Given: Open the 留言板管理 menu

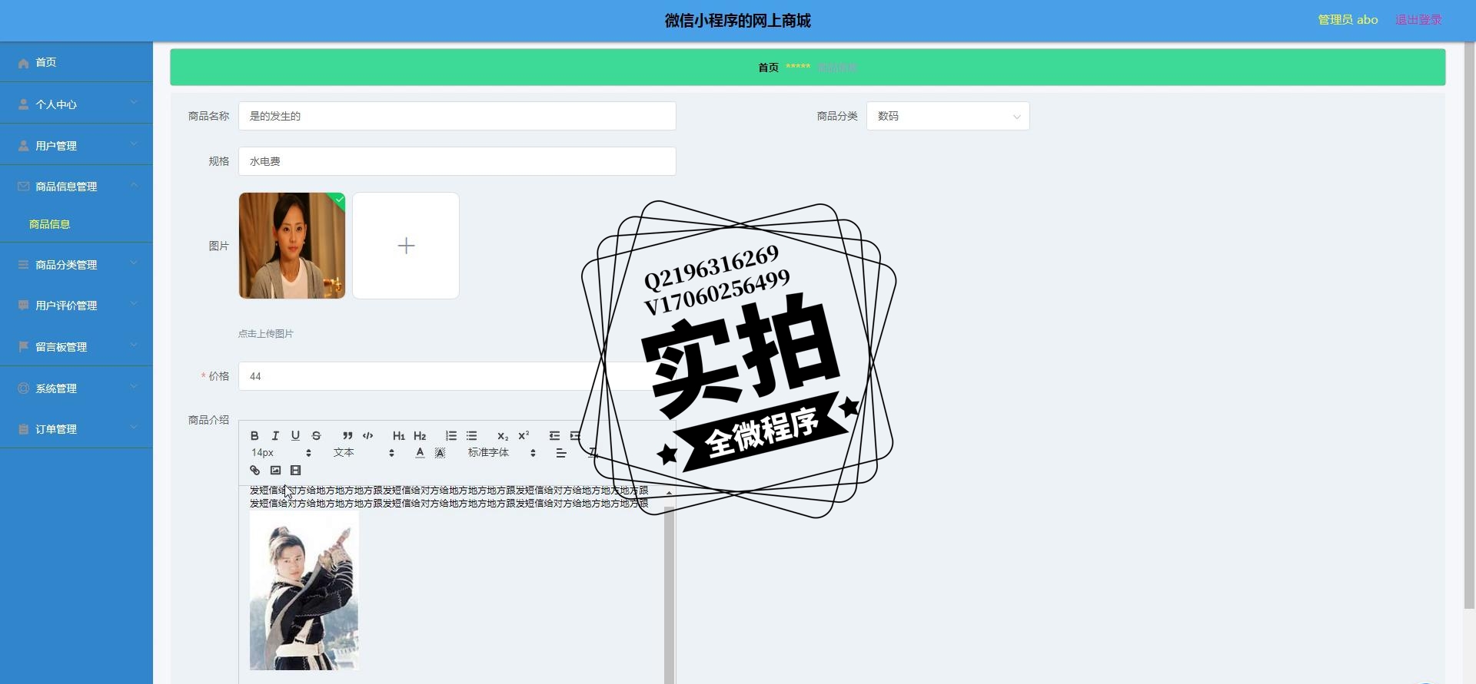Looking at the screenshot, I should pyautogui.click(x=76, y=346).
